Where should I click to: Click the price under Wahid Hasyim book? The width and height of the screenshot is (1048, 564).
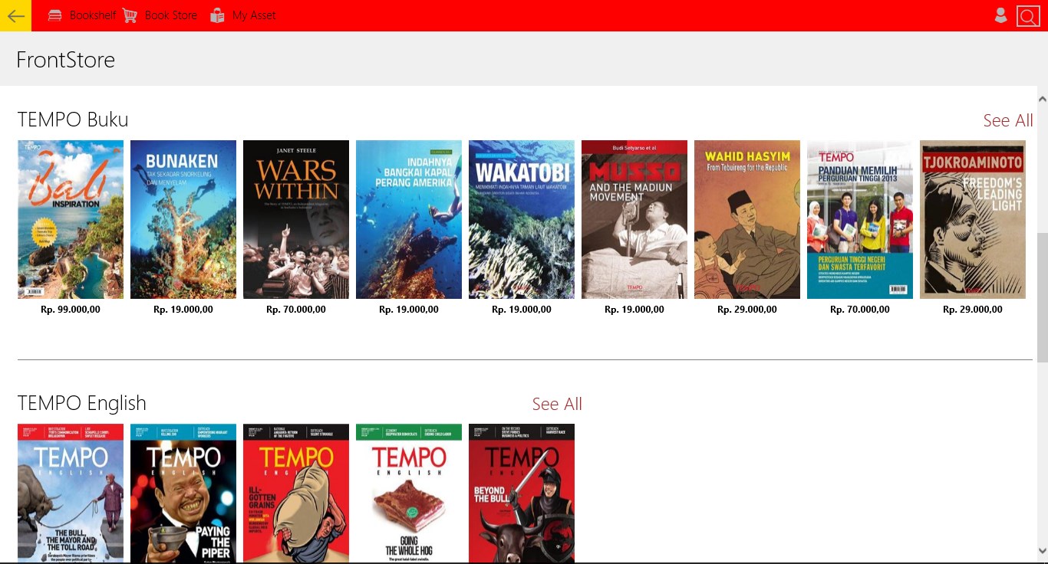coord(747,310)
